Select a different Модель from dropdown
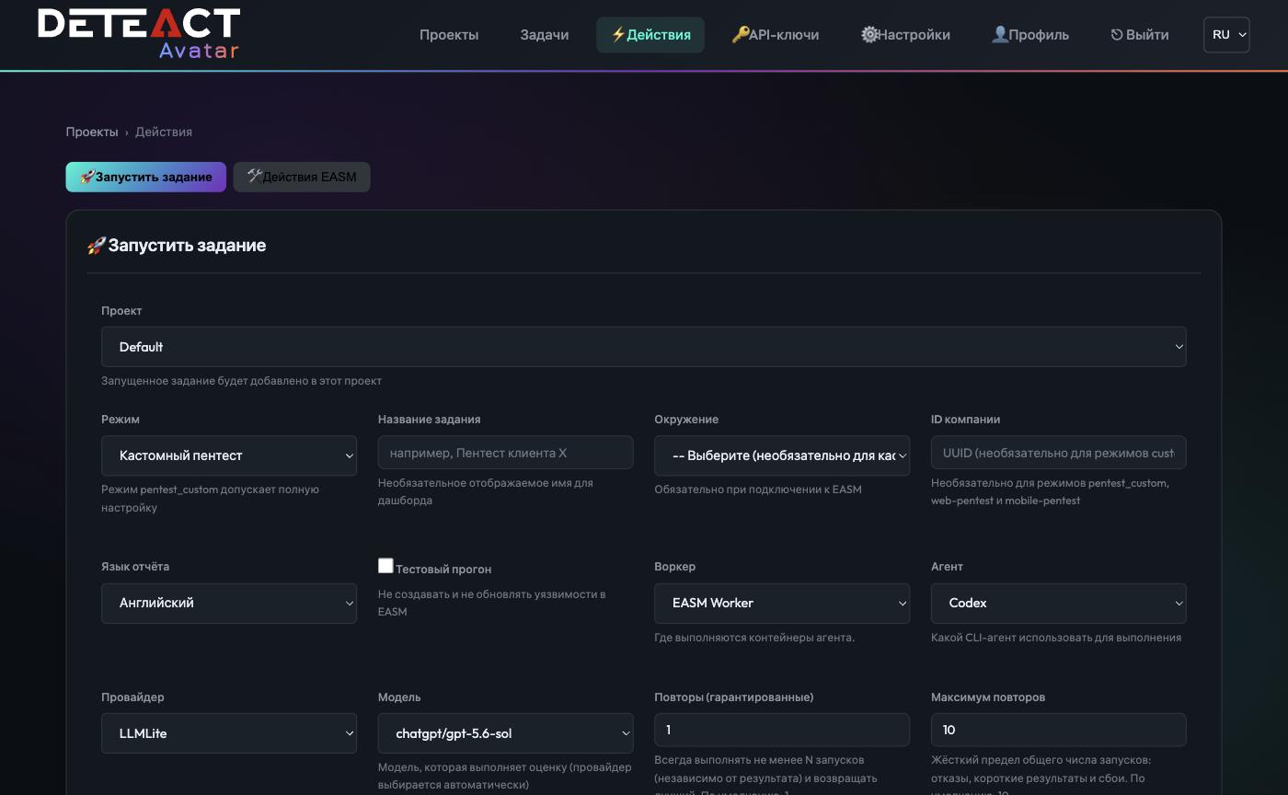 coord(506,733)
